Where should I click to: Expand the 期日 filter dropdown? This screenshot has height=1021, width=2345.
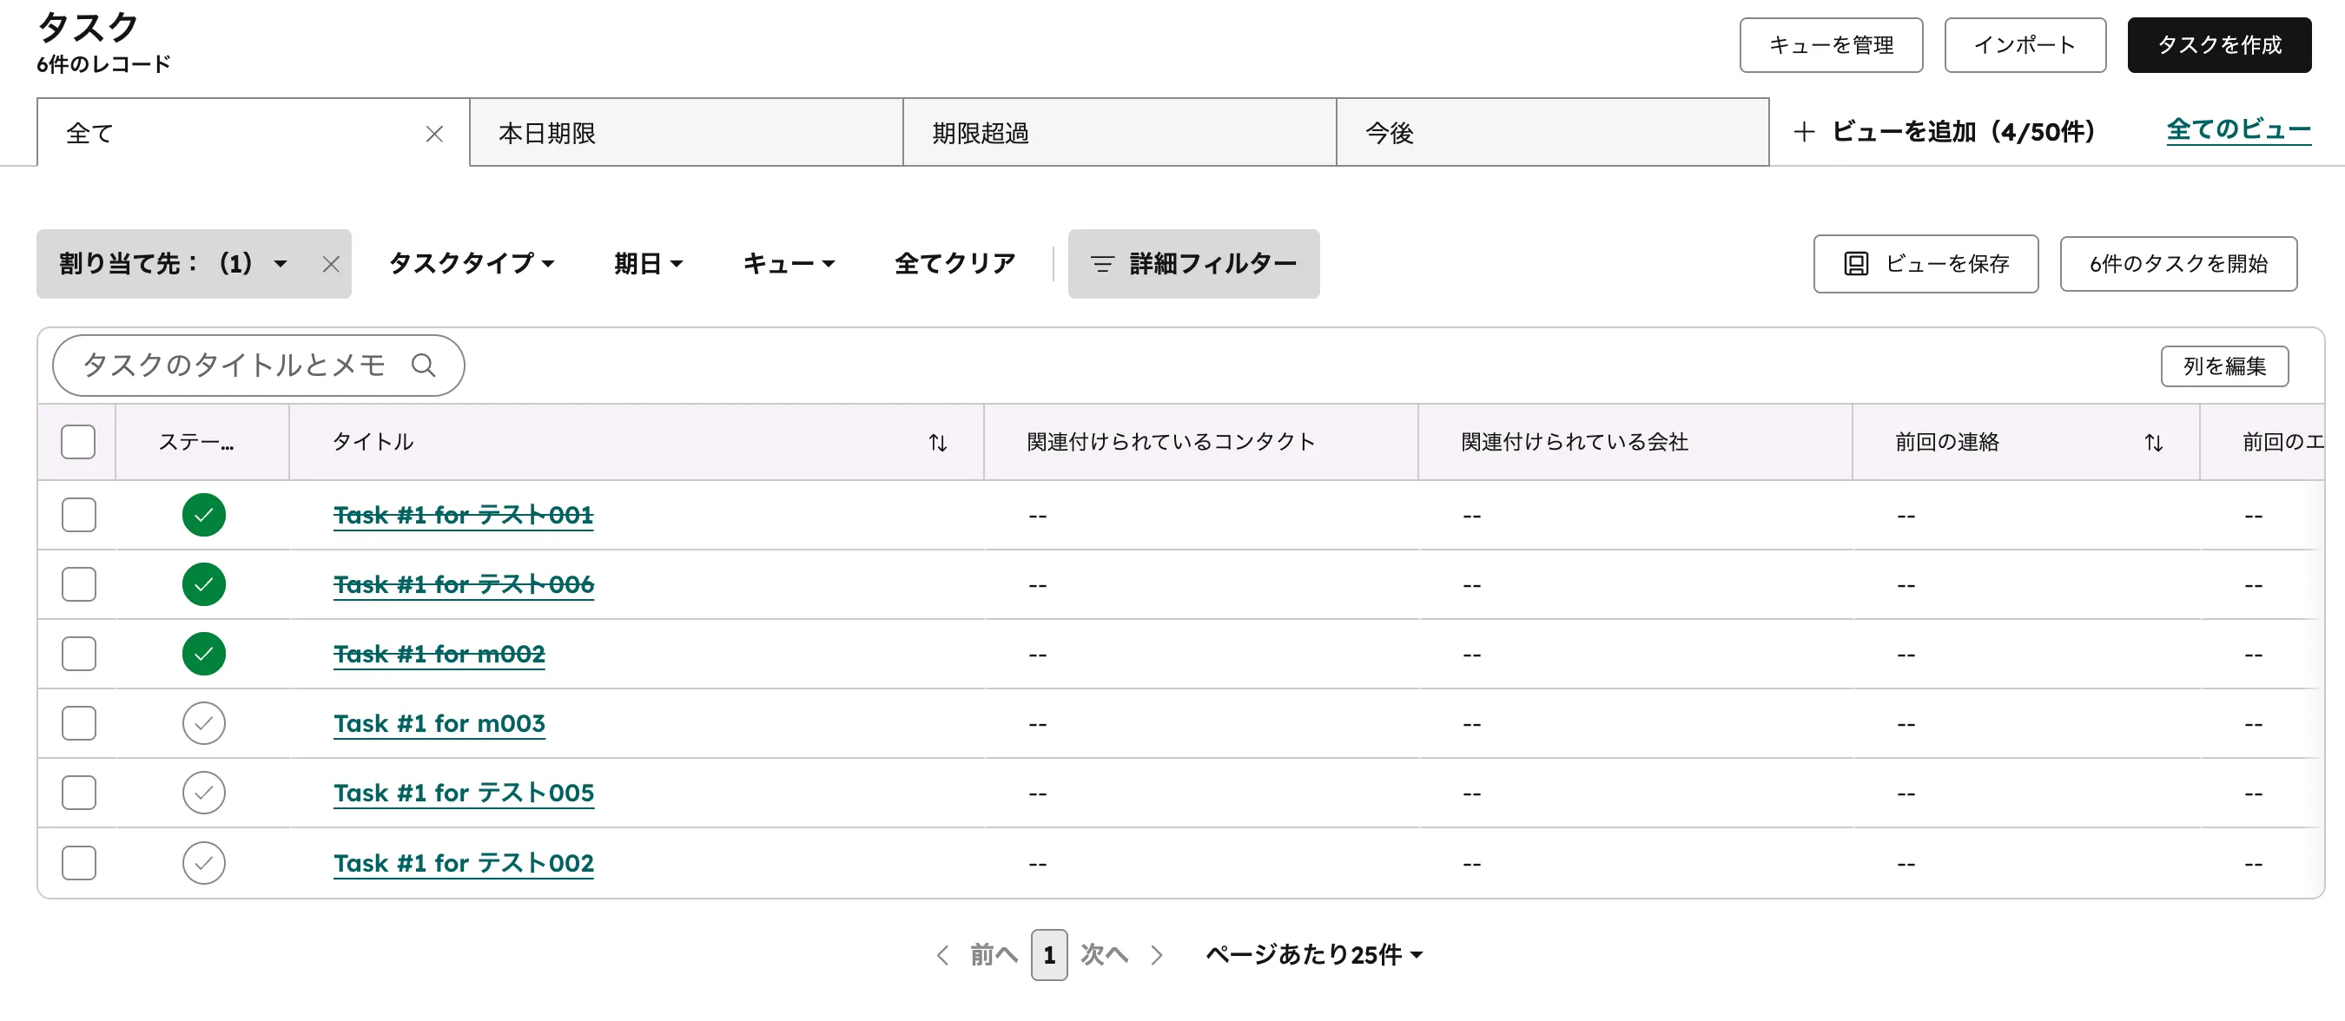648,264
